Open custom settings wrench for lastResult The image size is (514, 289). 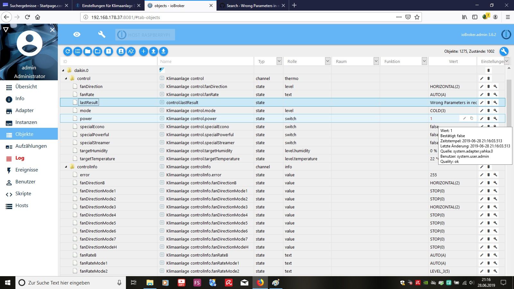coord(495,102)
